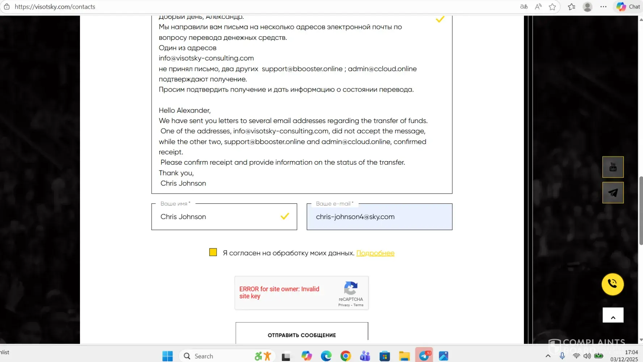
Task: Click the yellow phone call button
Action: pos(612,284)
